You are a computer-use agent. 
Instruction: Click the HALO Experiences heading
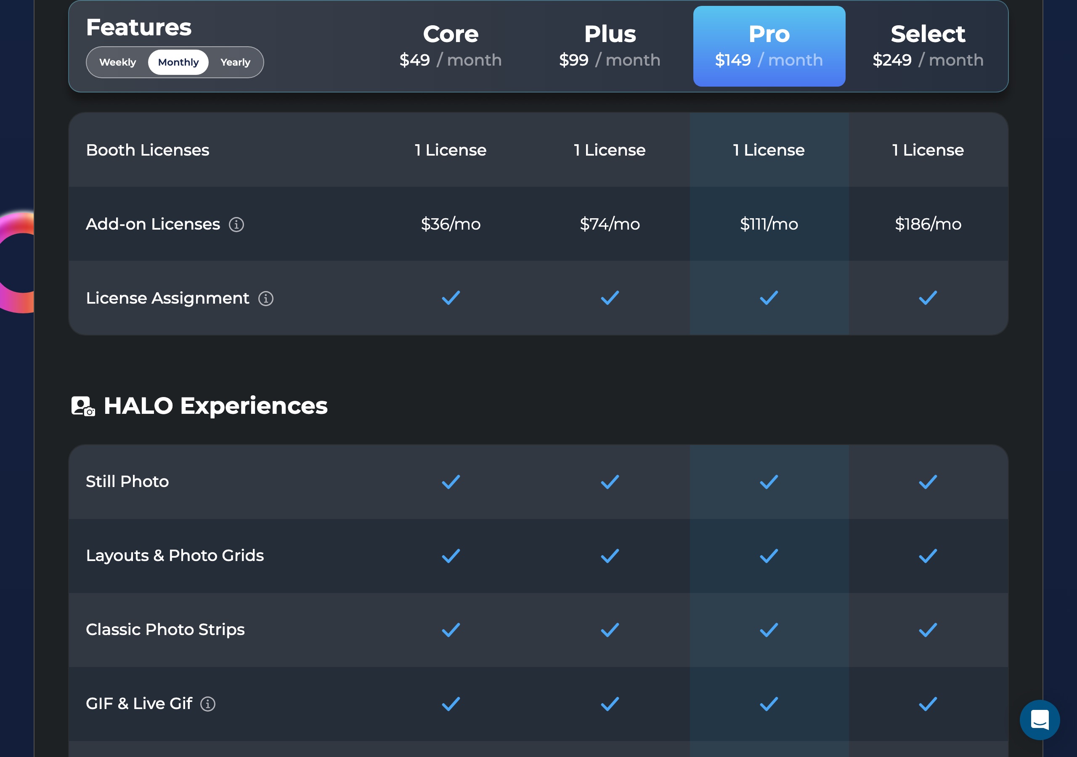click(215, 406)
